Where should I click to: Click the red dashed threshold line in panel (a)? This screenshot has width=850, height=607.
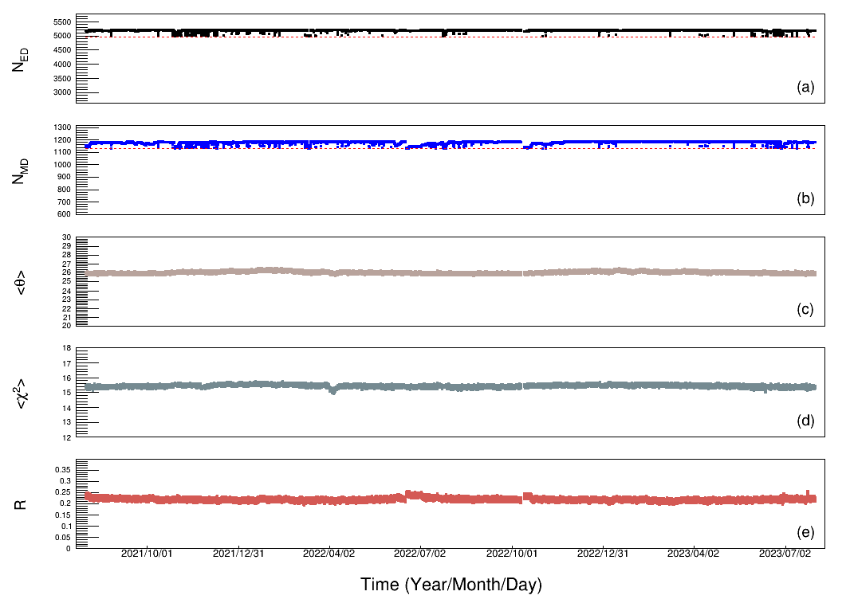[451, 37]
